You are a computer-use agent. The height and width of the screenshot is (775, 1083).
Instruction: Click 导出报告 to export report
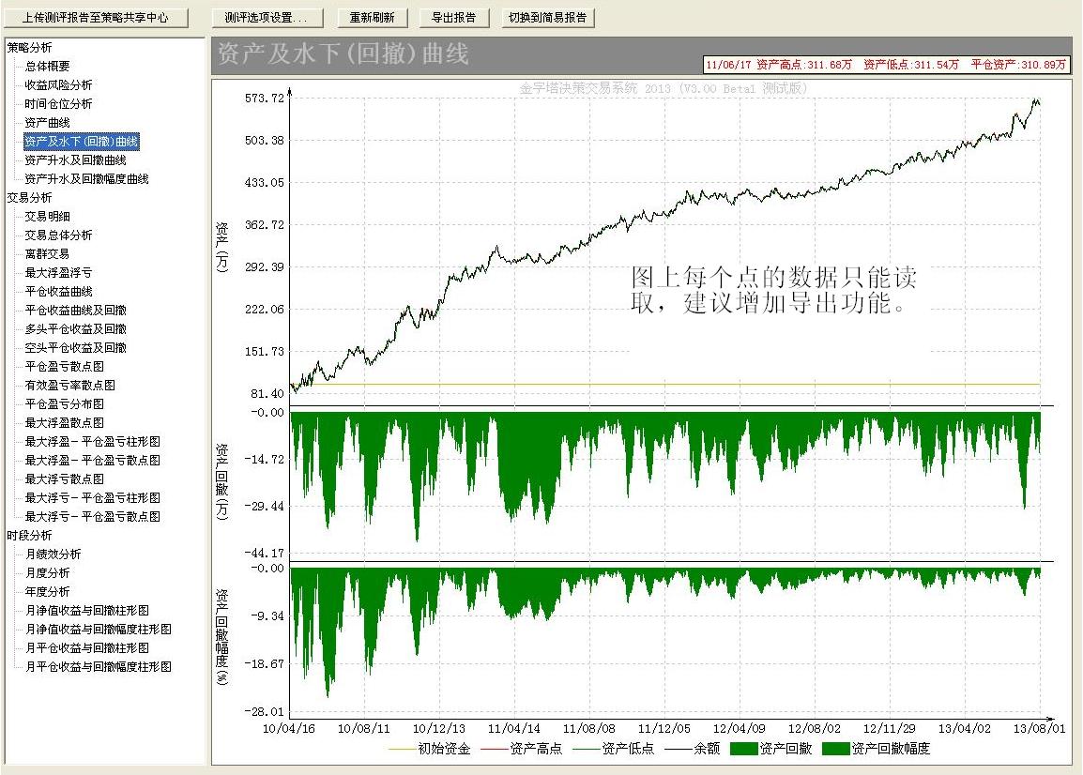453,18
